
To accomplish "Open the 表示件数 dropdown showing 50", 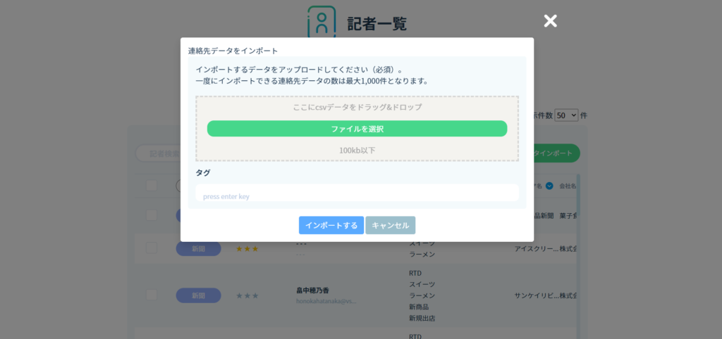I will [x=566, y=115].
